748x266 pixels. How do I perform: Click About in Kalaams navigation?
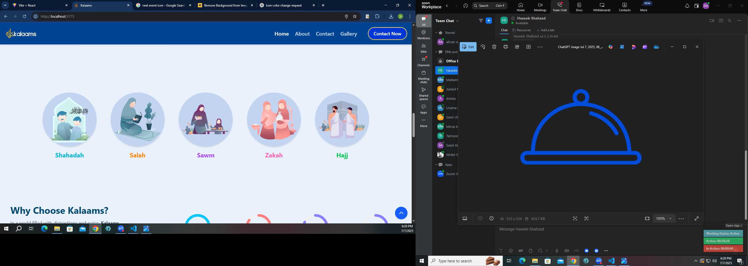302,34
